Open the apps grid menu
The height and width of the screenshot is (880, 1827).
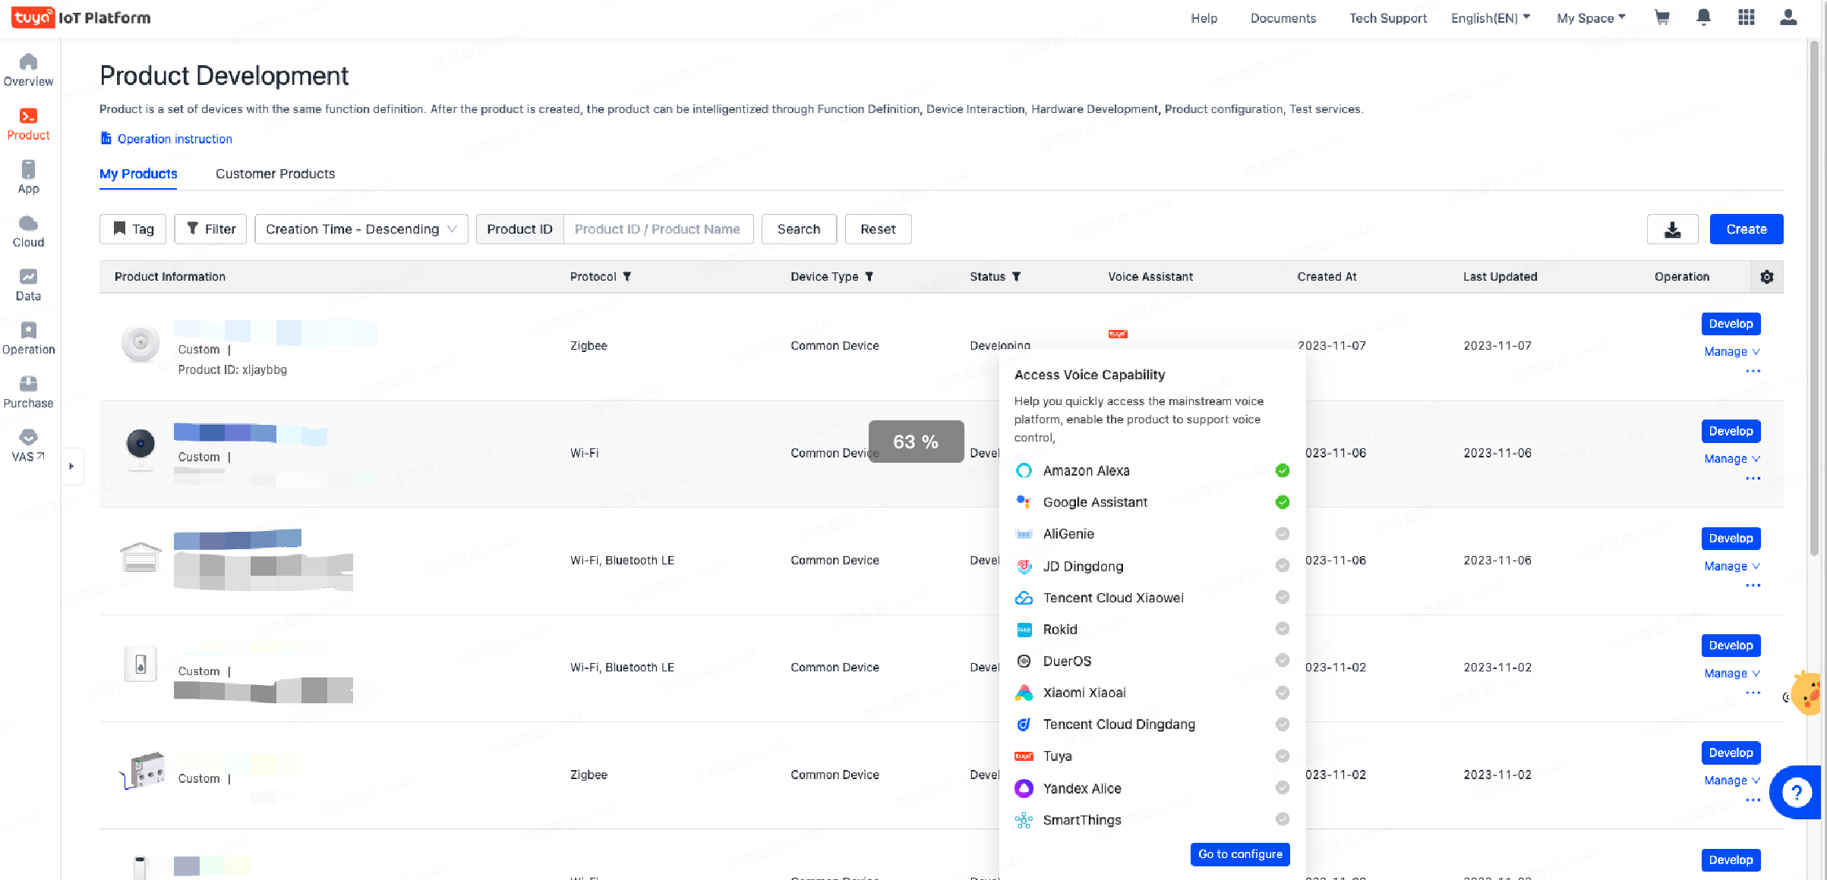pos(1746,17)
